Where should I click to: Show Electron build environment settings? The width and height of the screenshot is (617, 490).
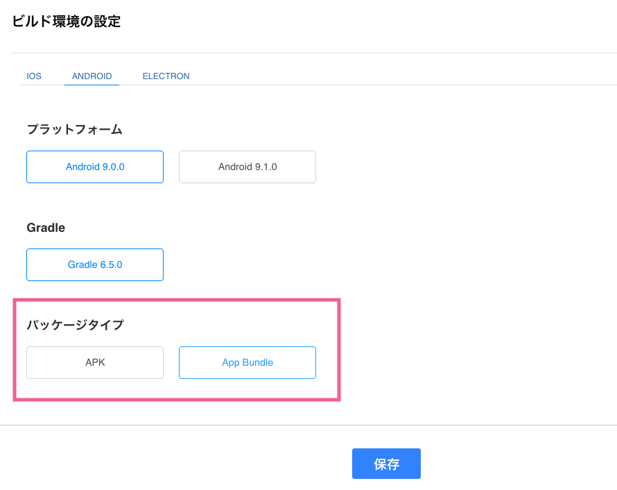(x=166, y=76)
